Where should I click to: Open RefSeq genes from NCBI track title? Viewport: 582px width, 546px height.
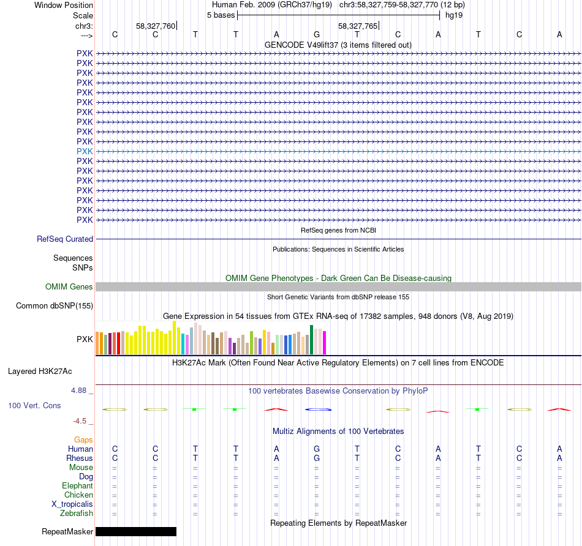(x=338, y=230)
